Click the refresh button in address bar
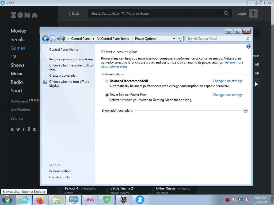This screenshot has height=205, width=274. (x=180, y=39)
